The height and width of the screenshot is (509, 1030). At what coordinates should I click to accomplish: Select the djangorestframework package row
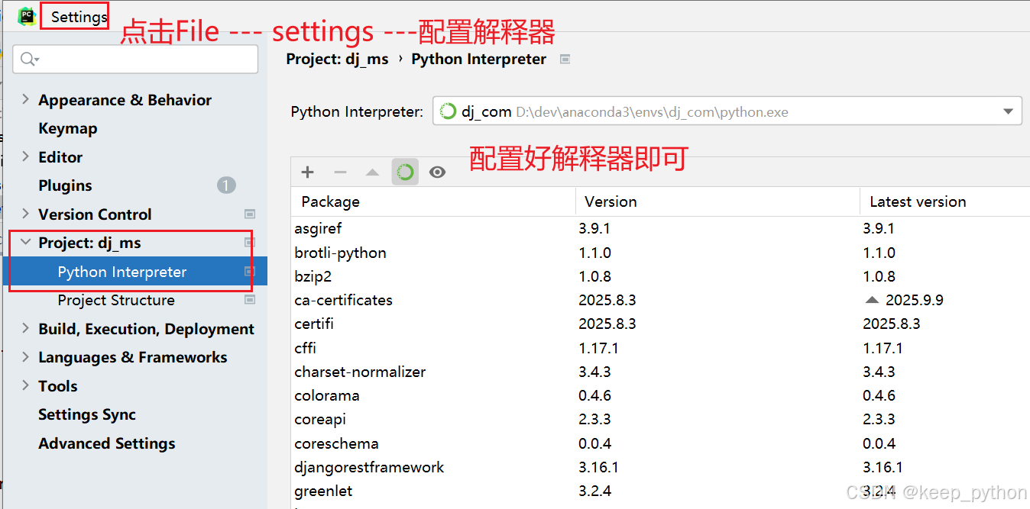(660, 467)
